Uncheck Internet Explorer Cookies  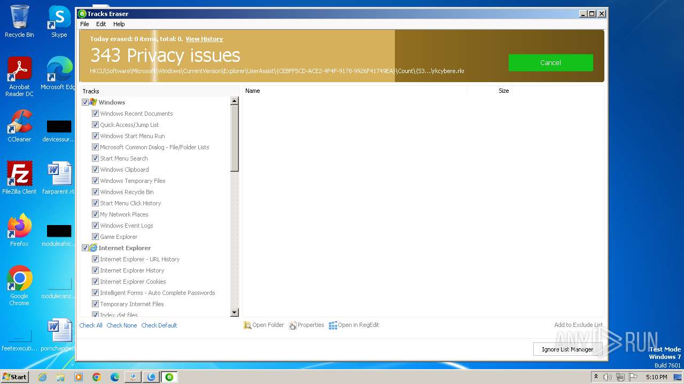tap(95, 282)
